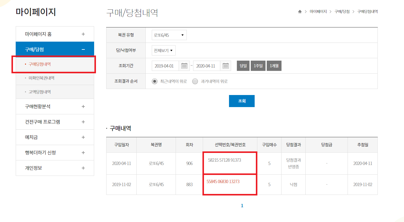Click 1개월 period button

tap(274, 66)
